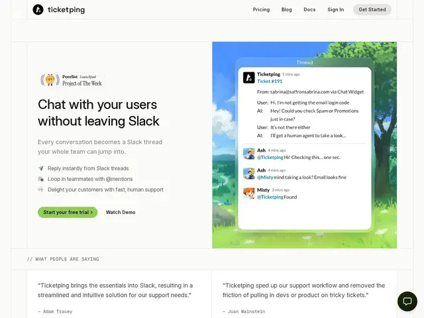Viewport: 424px width, 318px height.
Task: Click the Start your free trial button
Action: [68, 212]
